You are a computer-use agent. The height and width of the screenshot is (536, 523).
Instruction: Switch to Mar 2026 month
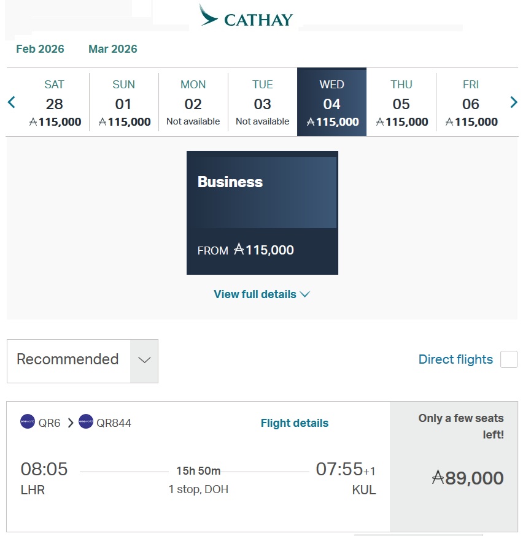[113, 49]
